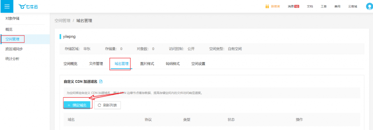Switch to the 空间概览 tab
Image resolution: width=373 pixels, height=130 pixels.
click(x=71, y=64)
